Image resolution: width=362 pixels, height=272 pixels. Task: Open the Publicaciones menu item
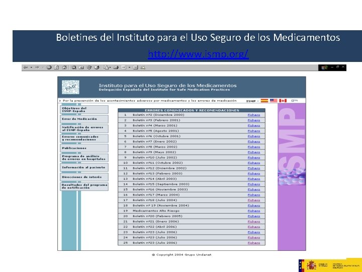(x=84, y=148)
